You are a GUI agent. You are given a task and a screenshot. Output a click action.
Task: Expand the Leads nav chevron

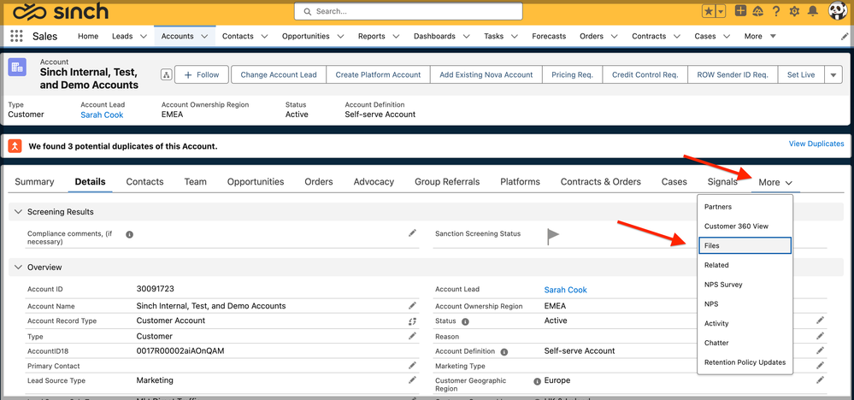144,37
